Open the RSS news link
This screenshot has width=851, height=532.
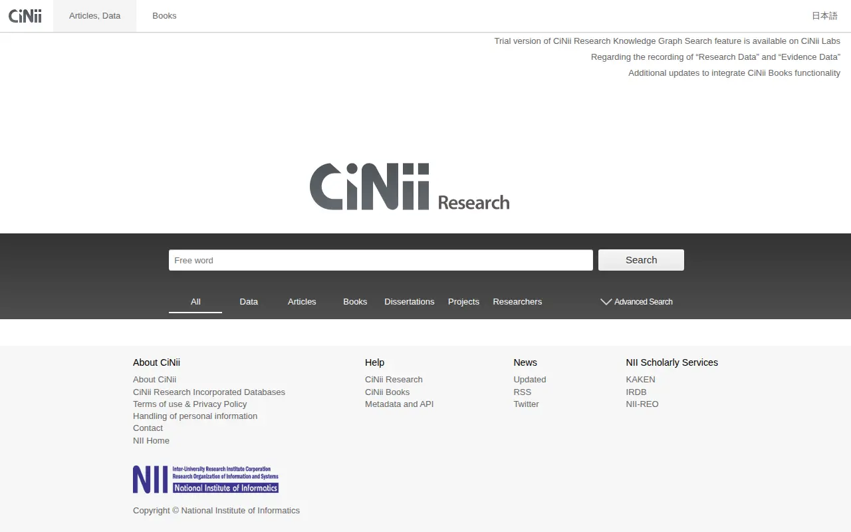[x=522, y=392]
